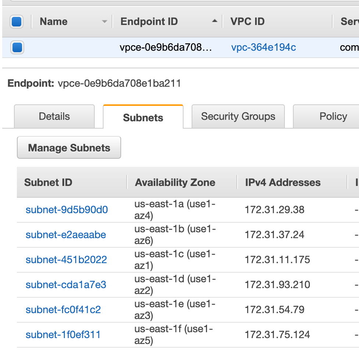Click the Name column header
Viewport: 359px width, 355px height.
click(x=54, y=22)
